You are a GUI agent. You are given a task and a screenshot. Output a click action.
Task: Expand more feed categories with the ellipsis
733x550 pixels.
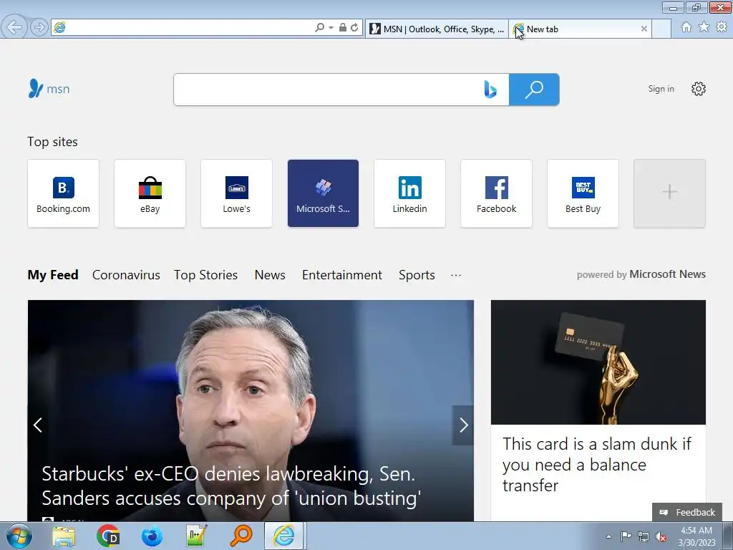click(456, 275)
